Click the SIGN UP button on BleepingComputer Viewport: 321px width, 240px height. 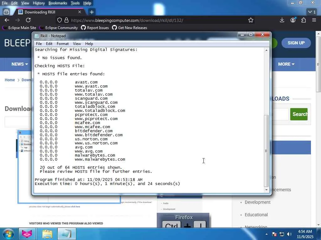click(x=296, y=43)
